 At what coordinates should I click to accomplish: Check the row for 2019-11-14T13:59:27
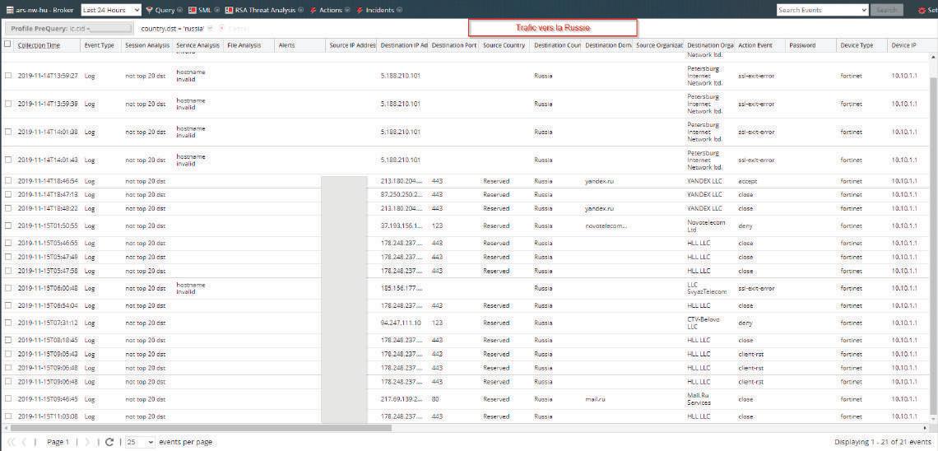(7, 76)
